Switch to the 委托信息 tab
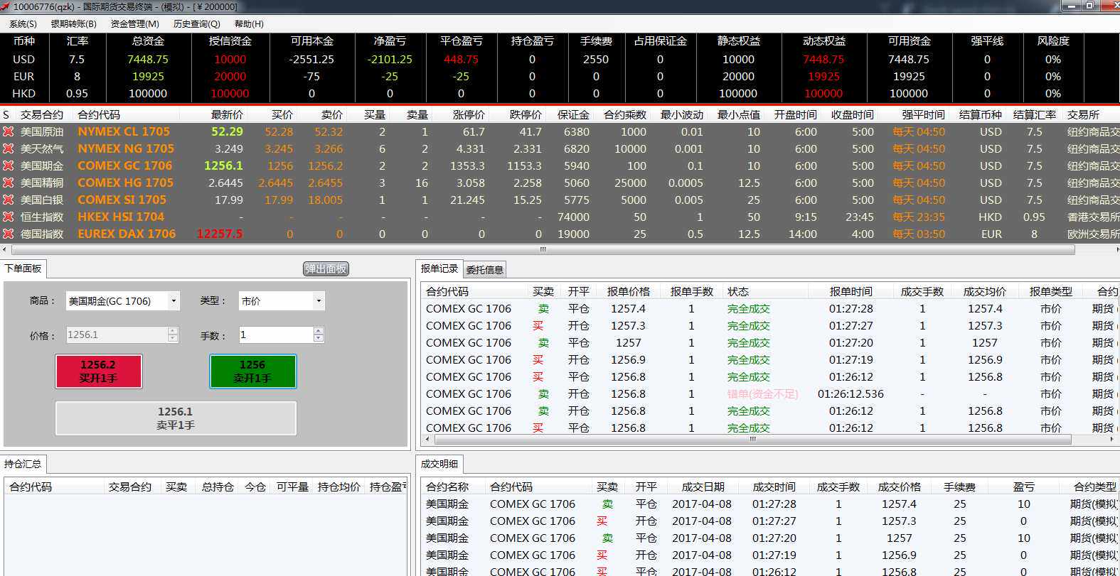This screenshot has width=1120, height=576. 484,269
